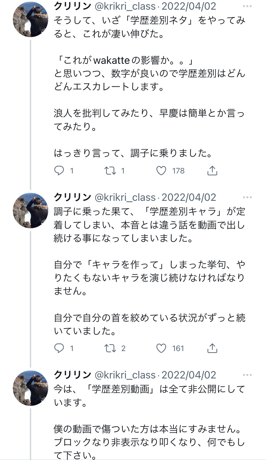Image resolution: width=266 pixels, height=460 pixels.
Task: Like the tweet with 161 likes
Action: (161, 348)
